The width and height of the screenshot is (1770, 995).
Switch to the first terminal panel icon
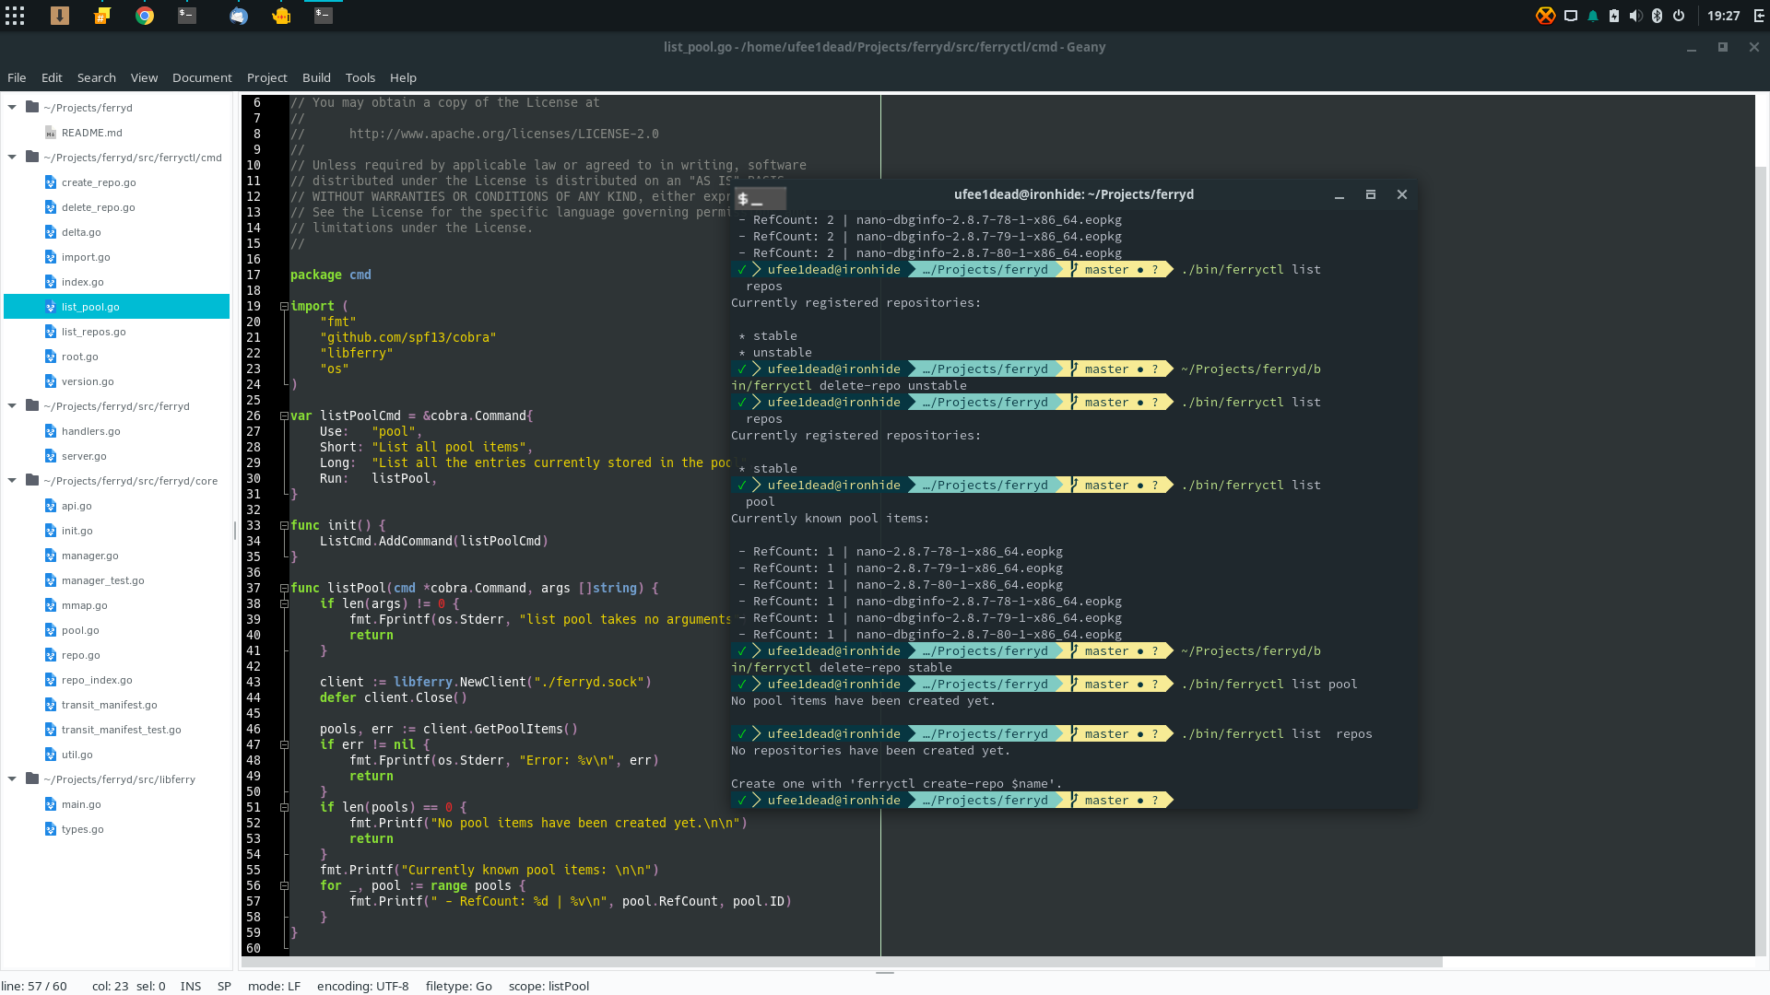[187, 16]
